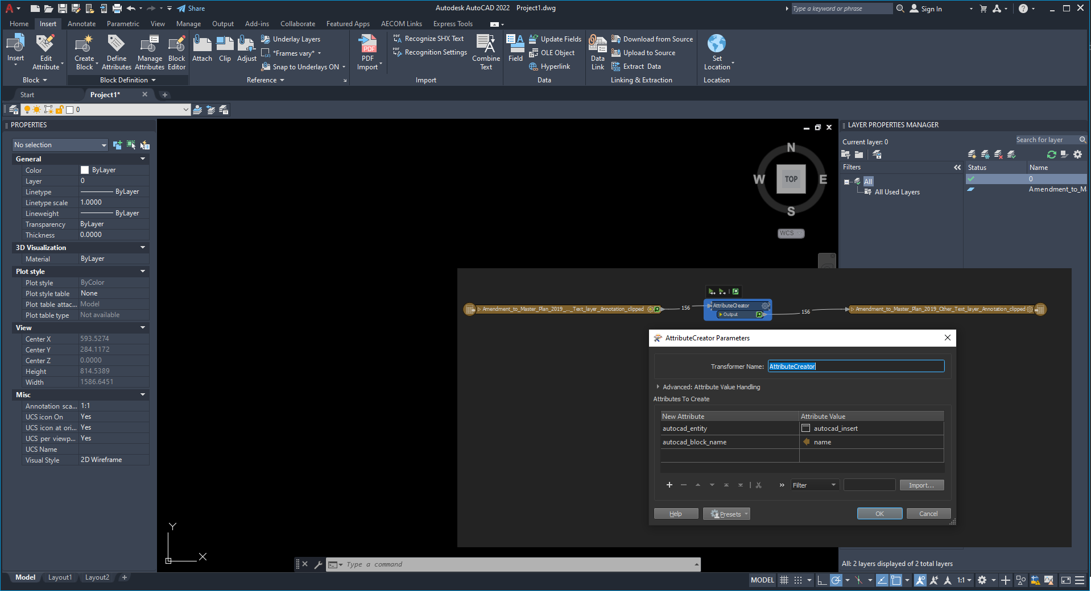This screenshot has width=1091, height=591.
Task: Click Cancel in AttributeCreator Parameters
Action: 928,514
